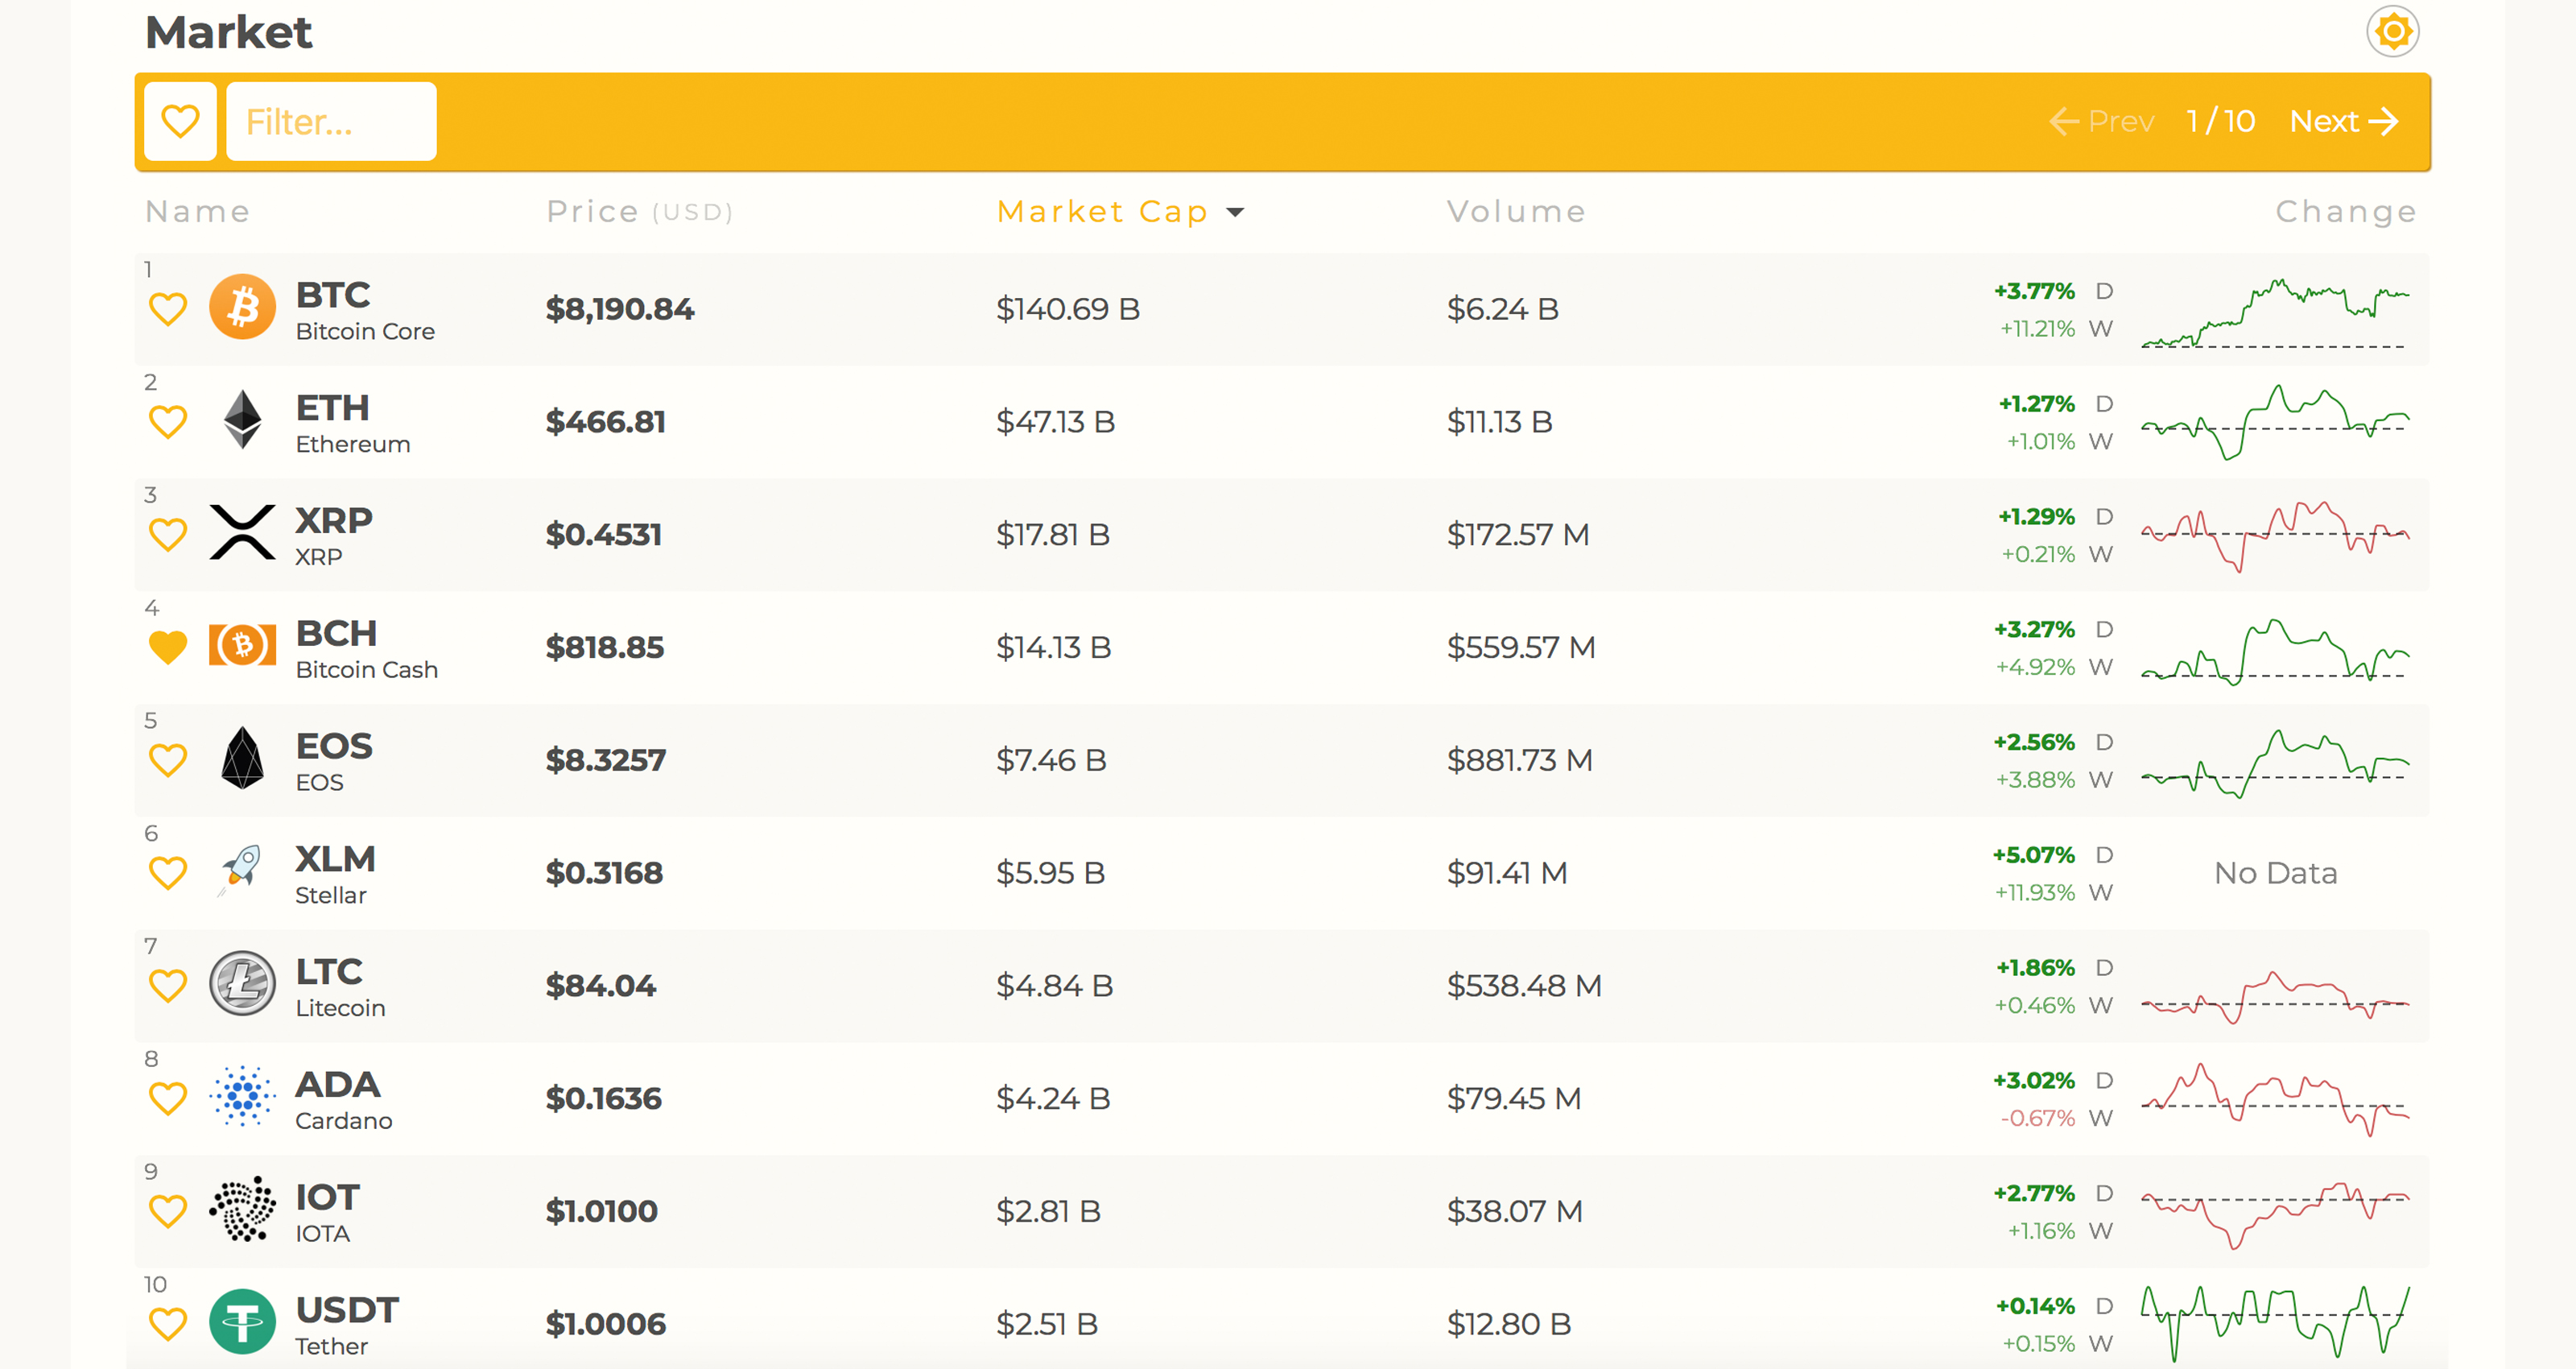This screenshot has height=1369, width=2576.
Task: Toggle Market Cap sort direction arrow
Action: tap(1235, 212)
